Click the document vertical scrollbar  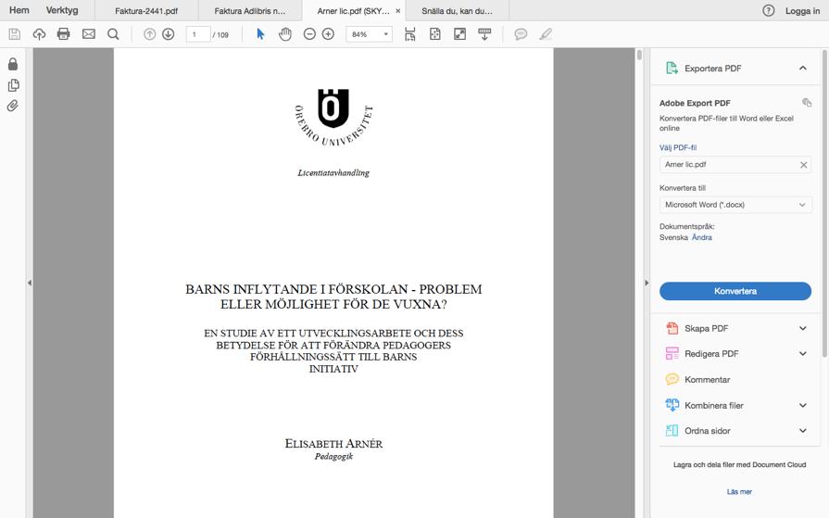pos(639,55)
